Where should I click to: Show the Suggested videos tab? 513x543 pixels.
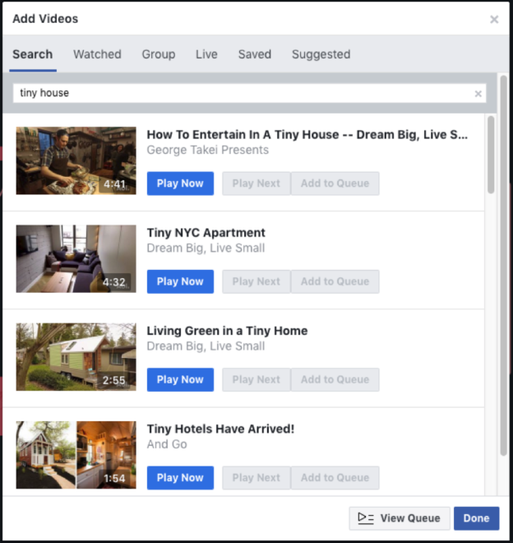point(321,54)
